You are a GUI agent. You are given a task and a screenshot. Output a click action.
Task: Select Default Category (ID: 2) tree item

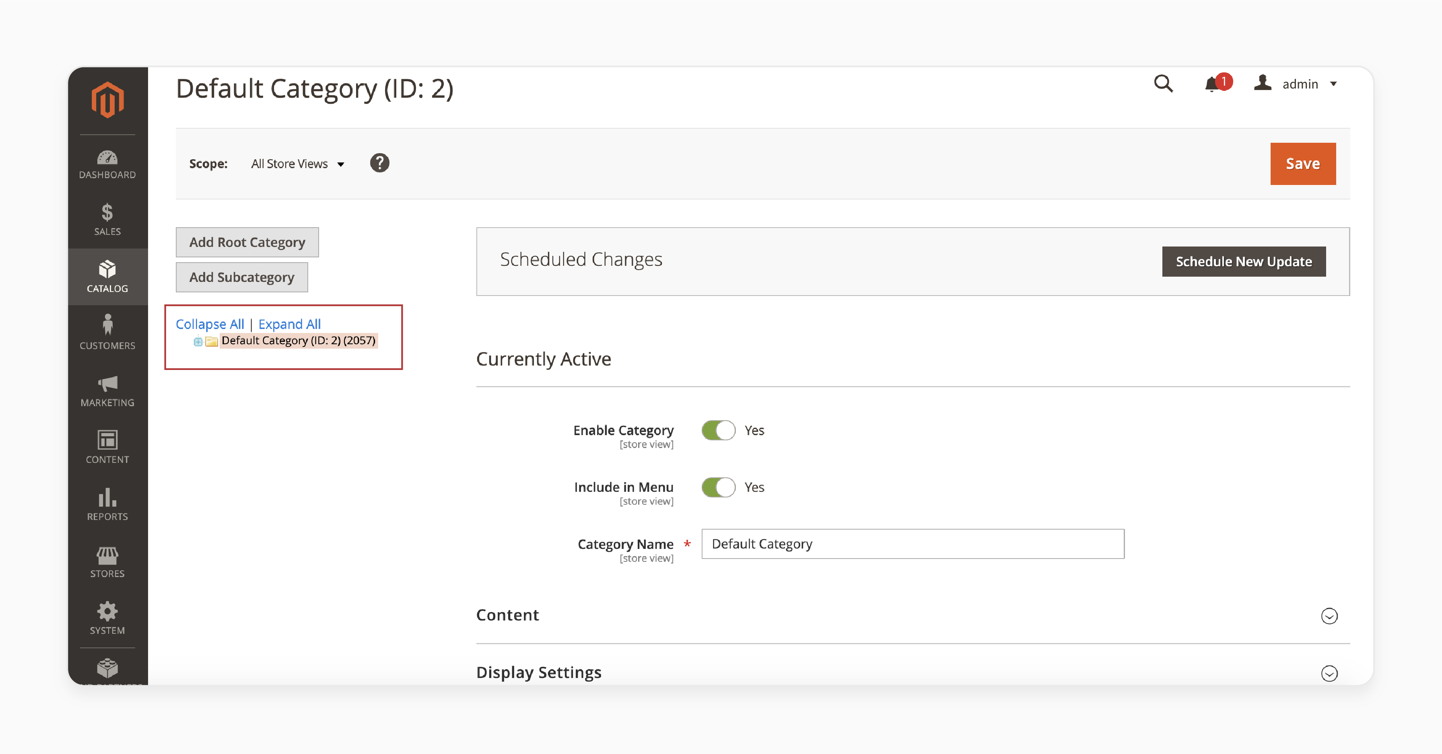(299, 341)
